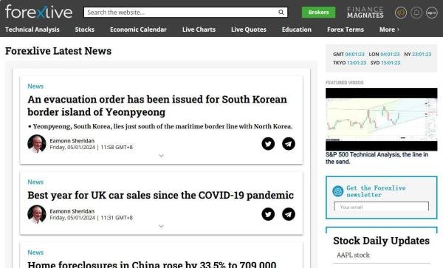The width and height of the screenshot is (443, 268).
Task: Click News tag above UK car sales article
Action: [35, 182]
